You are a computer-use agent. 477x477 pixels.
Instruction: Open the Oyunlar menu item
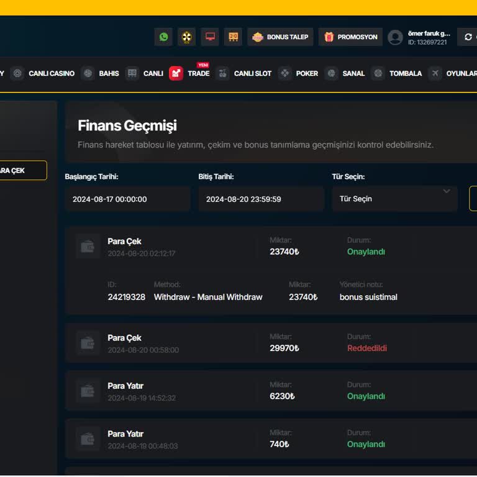(x=461, y=73)
